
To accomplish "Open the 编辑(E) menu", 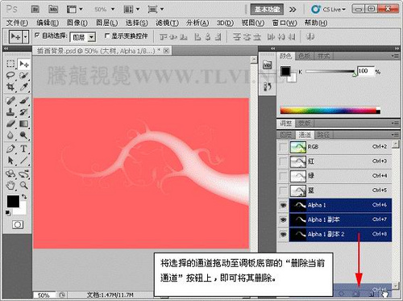I will coord(48,23).
